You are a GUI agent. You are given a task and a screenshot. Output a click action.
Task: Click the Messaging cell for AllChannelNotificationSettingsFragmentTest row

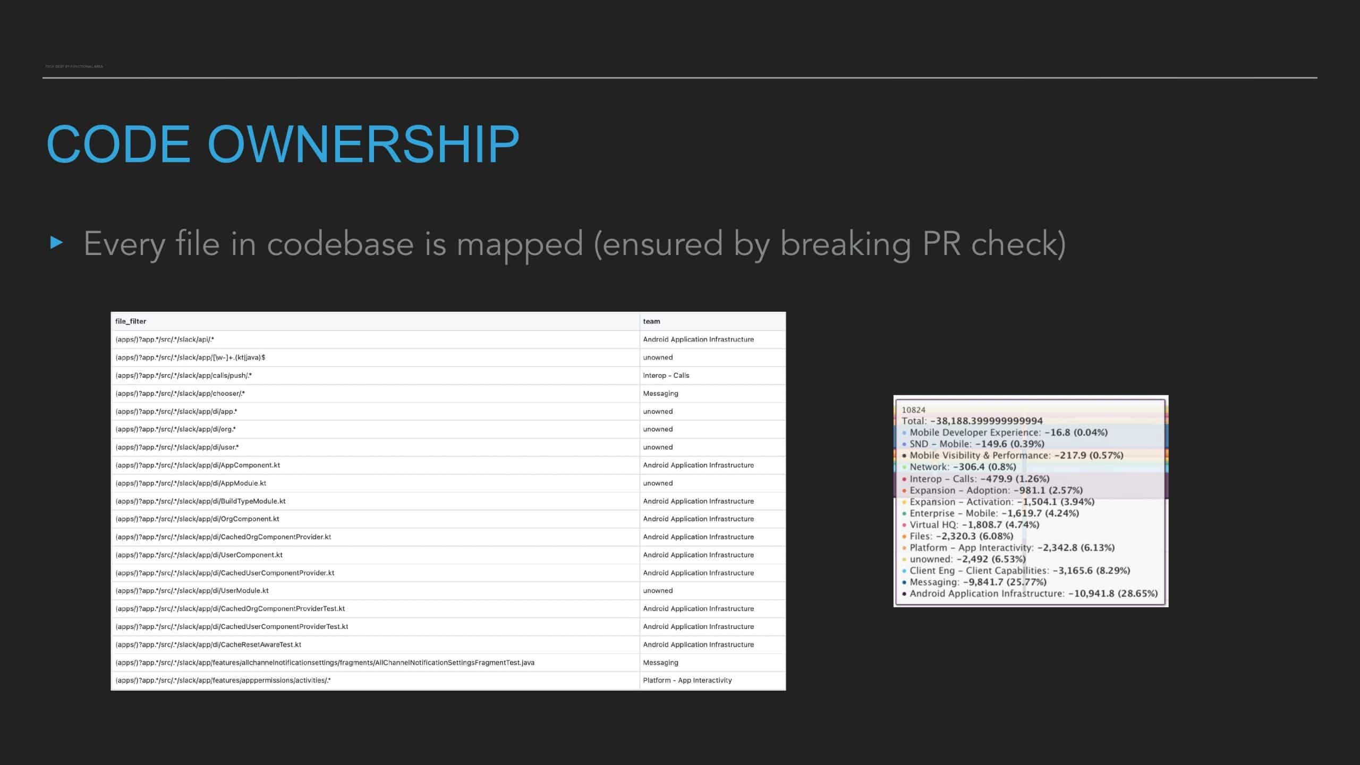(x=712, y=663)
